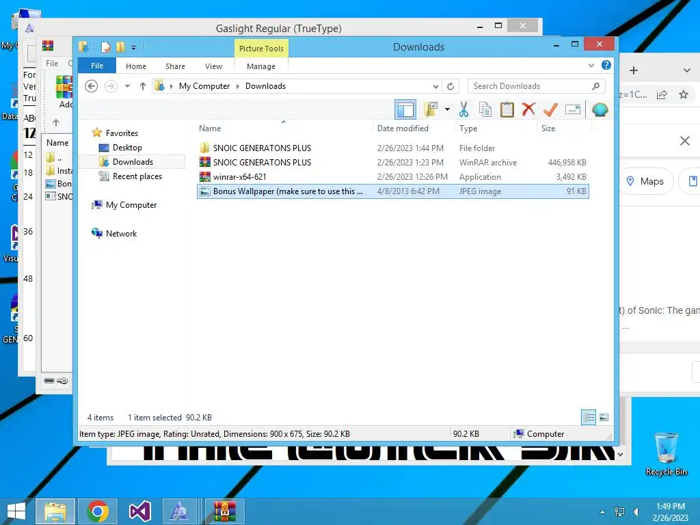Viewport: 700px width, 525px height.
Task: Expand the address bar history dropdown
Action: pyautogui.click(x=435, y=87)
